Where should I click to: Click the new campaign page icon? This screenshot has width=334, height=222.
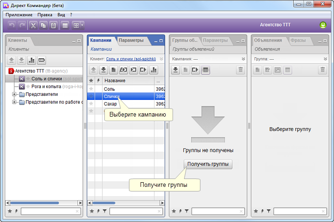(x=113, y=70)
